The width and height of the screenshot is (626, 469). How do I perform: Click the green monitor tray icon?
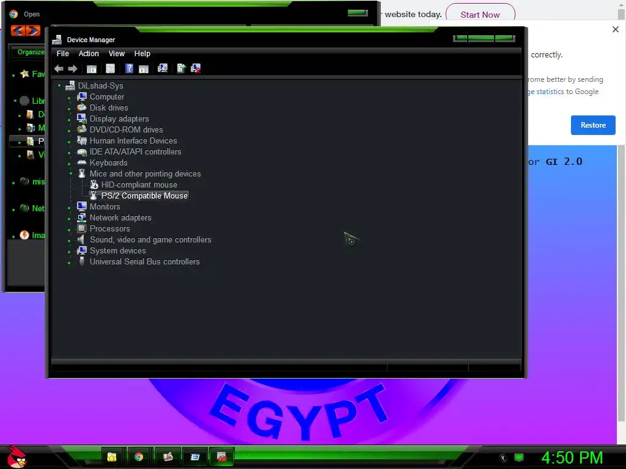pyautogui.click(x=518, y=457)
